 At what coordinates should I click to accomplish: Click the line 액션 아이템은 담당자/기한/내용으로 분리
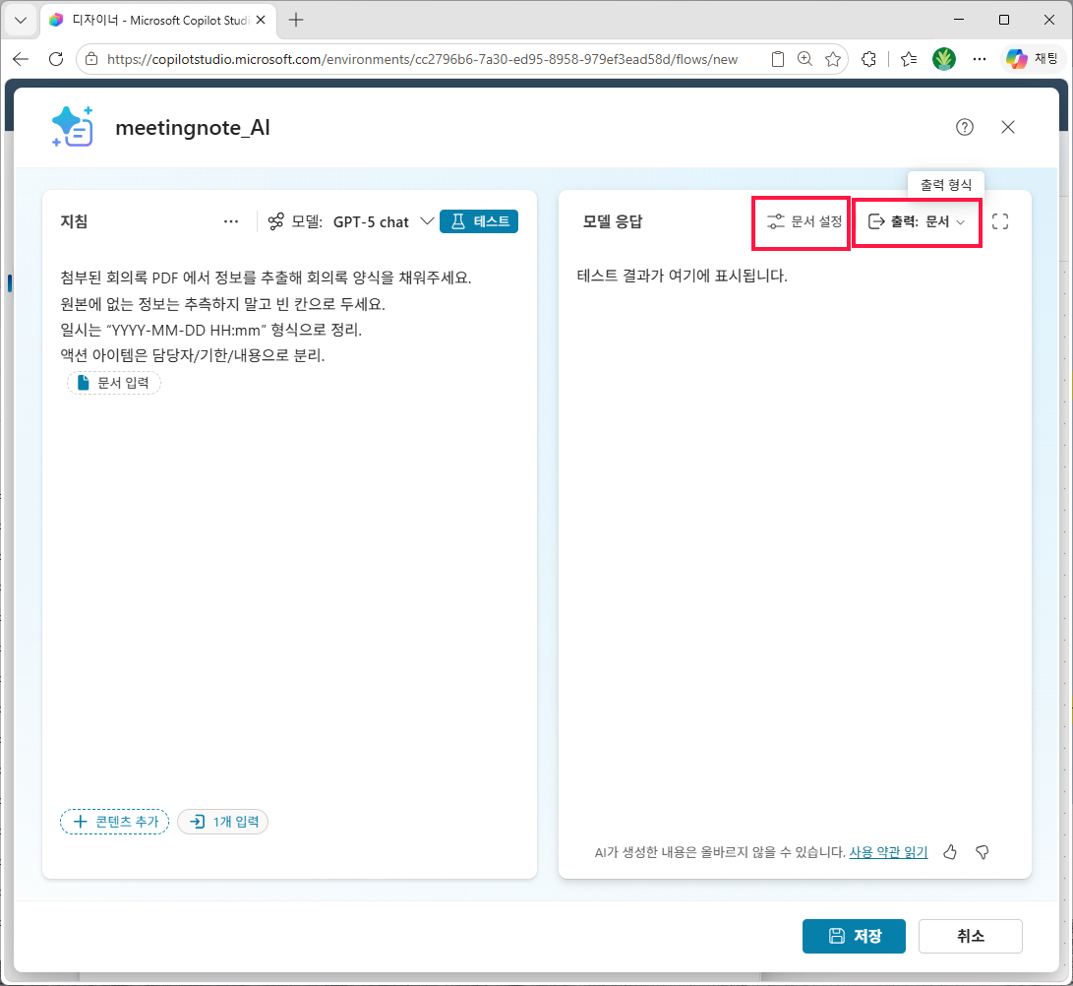(193, 355)
